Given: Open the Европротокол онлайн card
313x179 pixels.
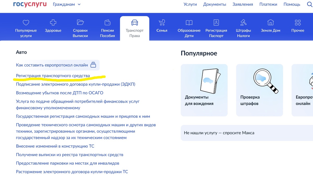Looking at the screenshot, I should click(x=302, y=90).
